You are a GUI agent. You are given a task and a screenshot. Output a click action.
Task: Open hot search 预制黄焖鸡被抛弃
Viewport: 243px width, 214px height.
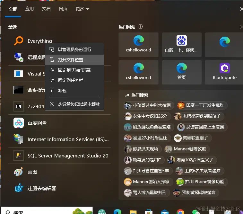[x=196, y=192]
